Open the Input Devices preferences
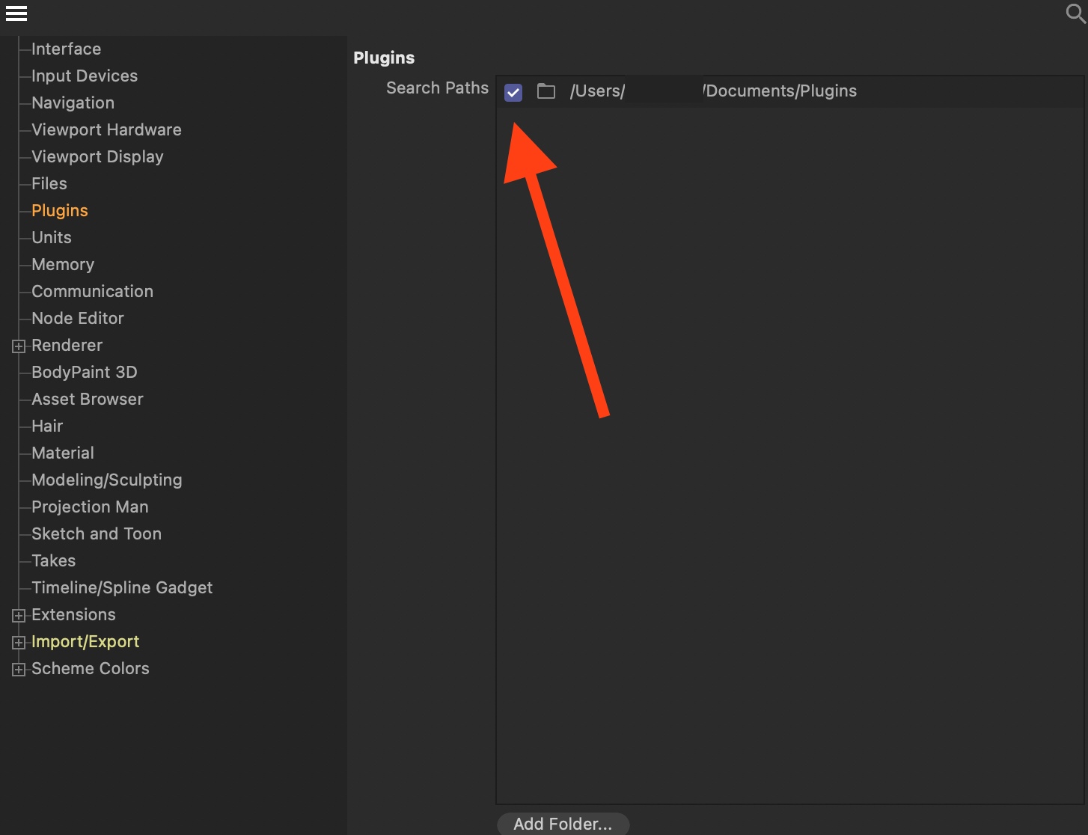 (x=84, y=76)
